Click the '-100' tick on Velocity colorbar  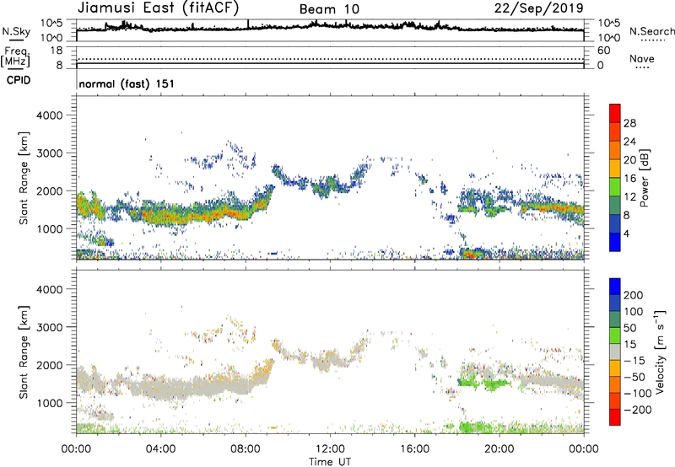coord(637,394)
